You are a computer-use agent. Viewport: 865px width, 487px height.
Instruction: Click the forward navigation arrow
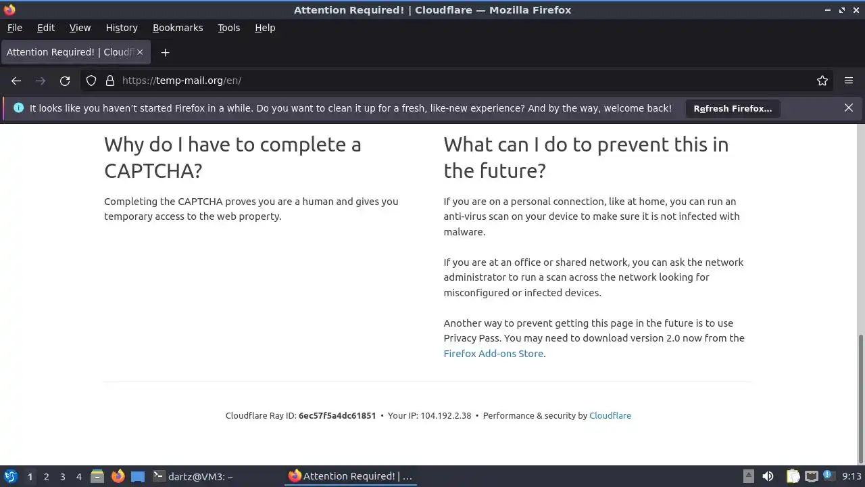41,80
